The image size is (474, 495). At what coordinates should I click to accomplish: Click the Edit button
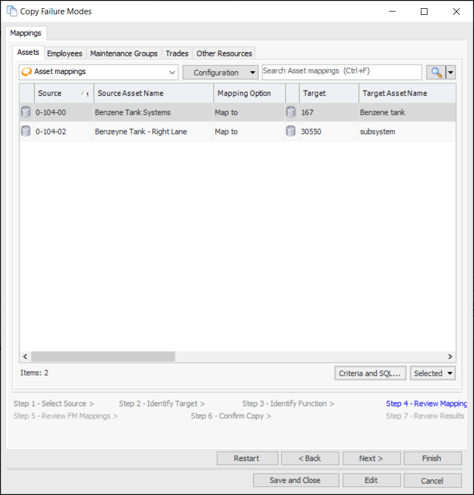pos(372,480)
